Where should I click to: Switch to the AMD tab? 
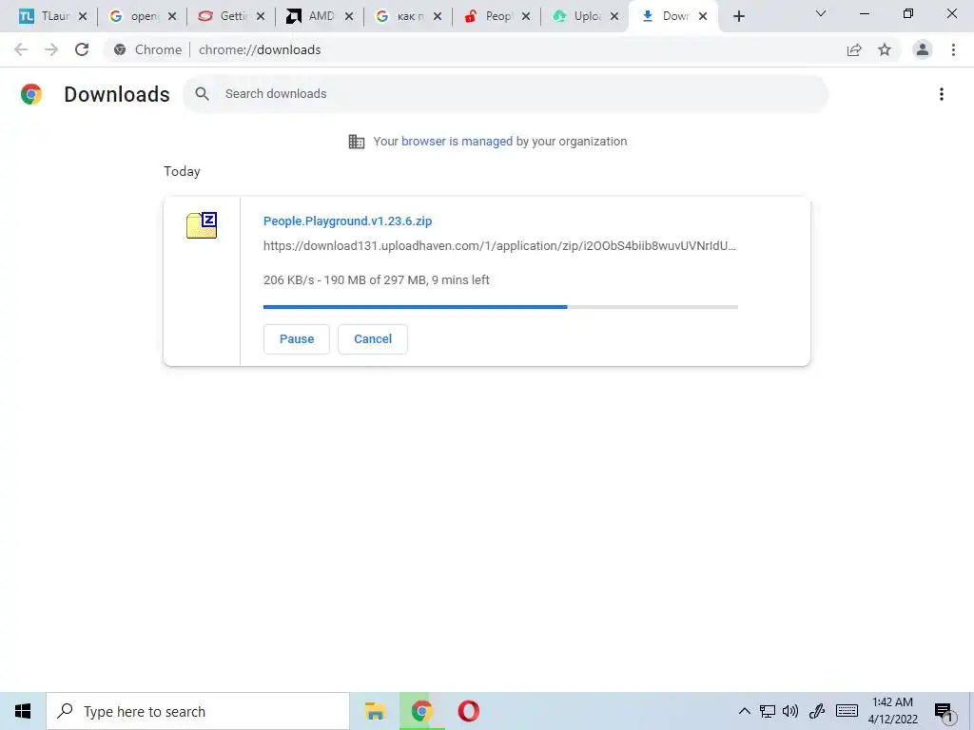(320, 16)
